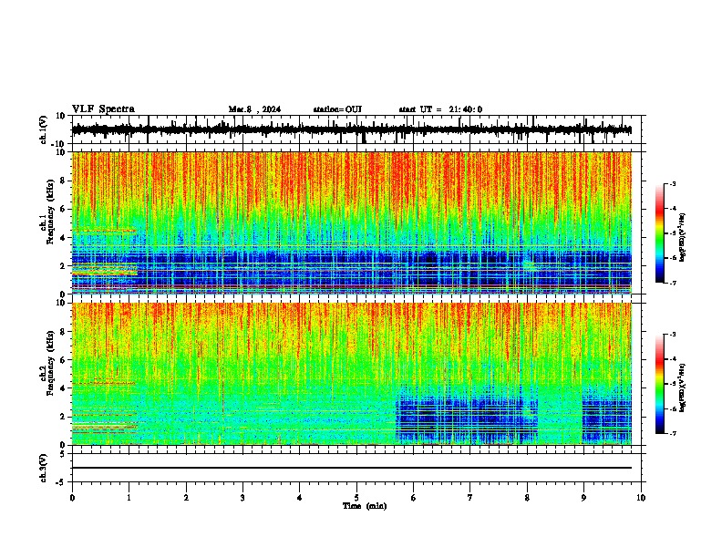Click the "8" kHz tick of ch.1 spectrogram
The height and width of the screenshot is (558, 722).
click(x=63, y=181)
